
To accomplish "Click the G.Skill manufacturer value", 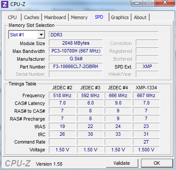I will (76, 59).
